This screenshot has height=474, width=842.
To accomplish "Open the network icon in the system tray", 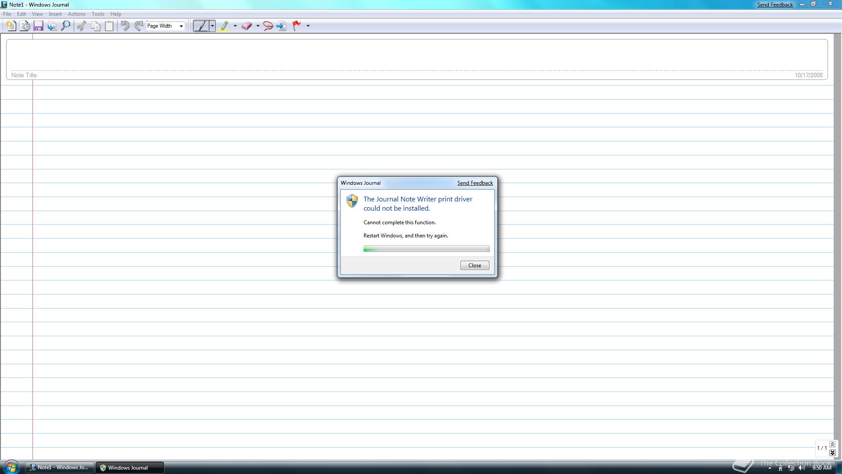I will click(791, 468).
